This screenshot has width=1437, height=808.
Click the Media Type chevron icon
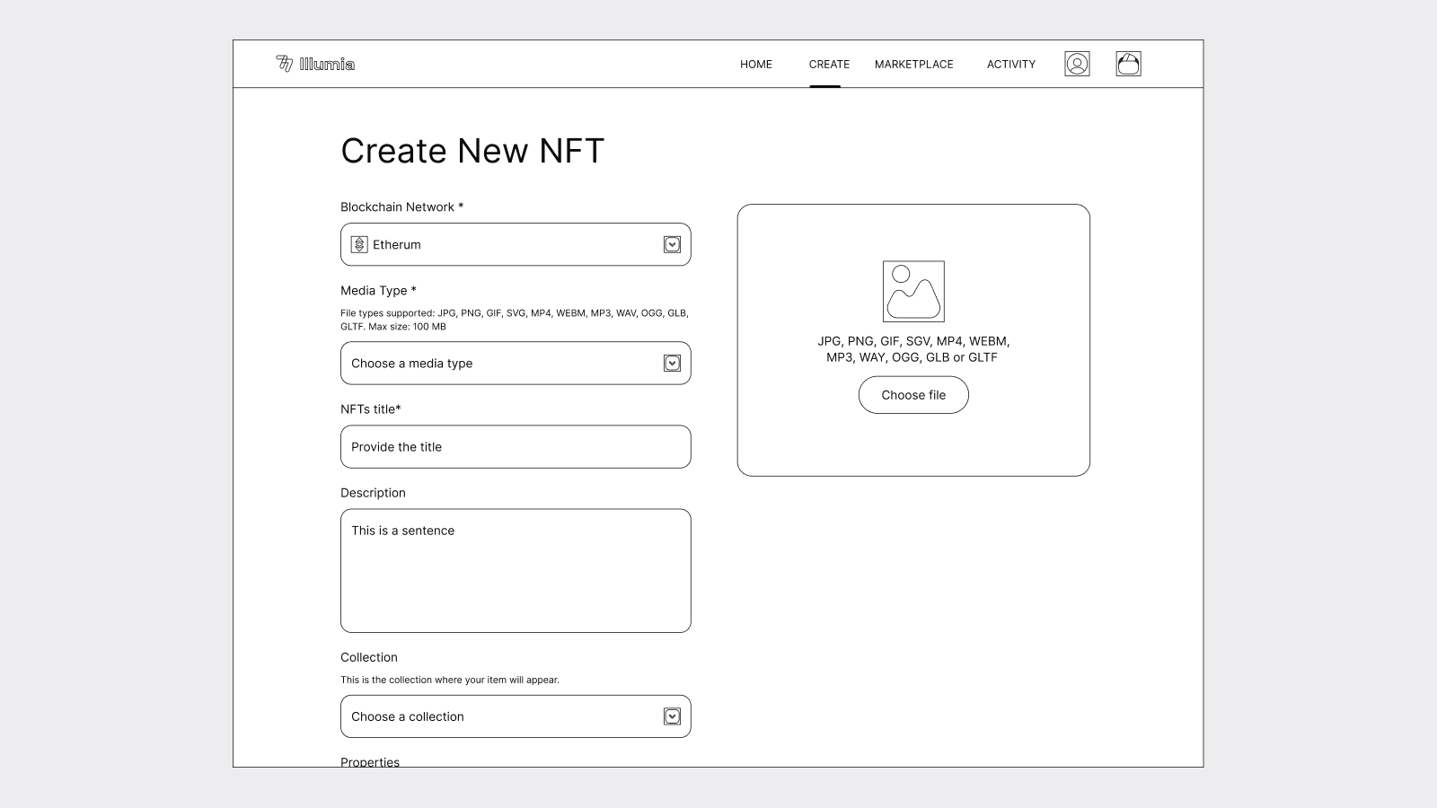[x=672, y=363]
